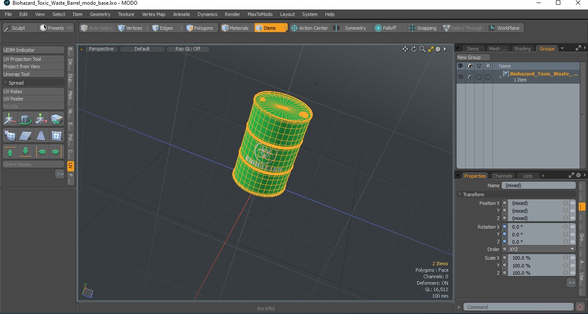Click Rotation Y value slider arrows
This screenshot has height=314, width=588.
[572, 235]
